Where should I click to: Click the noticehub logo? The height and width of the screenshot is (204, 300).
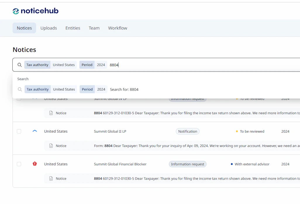pyautogui.click(x=36, y=11)
